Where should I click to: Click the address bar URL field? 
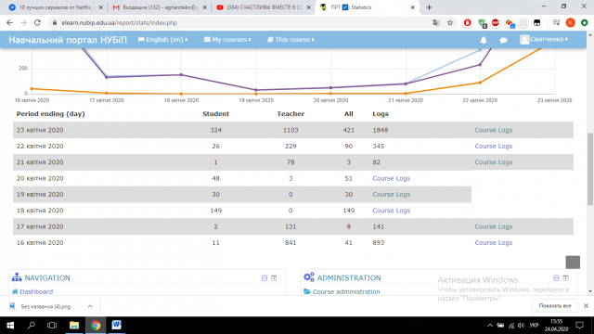click(242, 22)
